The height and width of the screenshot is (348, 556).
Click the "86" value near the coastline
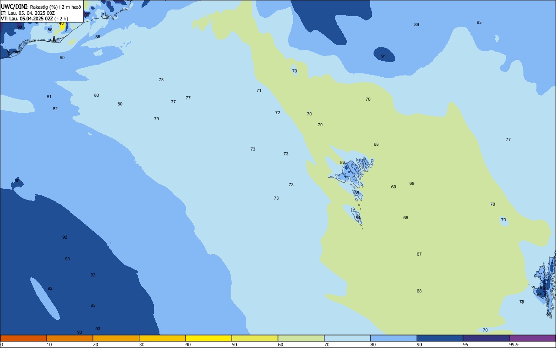pyautogui.click(x=50, y=30)
